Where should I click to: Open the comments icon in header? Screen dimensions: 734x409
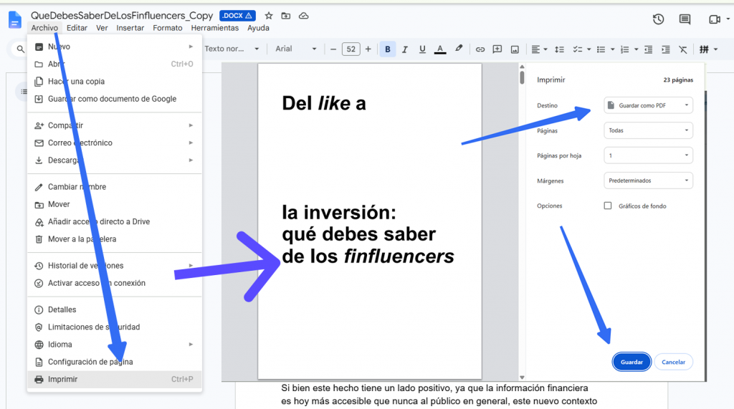point(685,19)
